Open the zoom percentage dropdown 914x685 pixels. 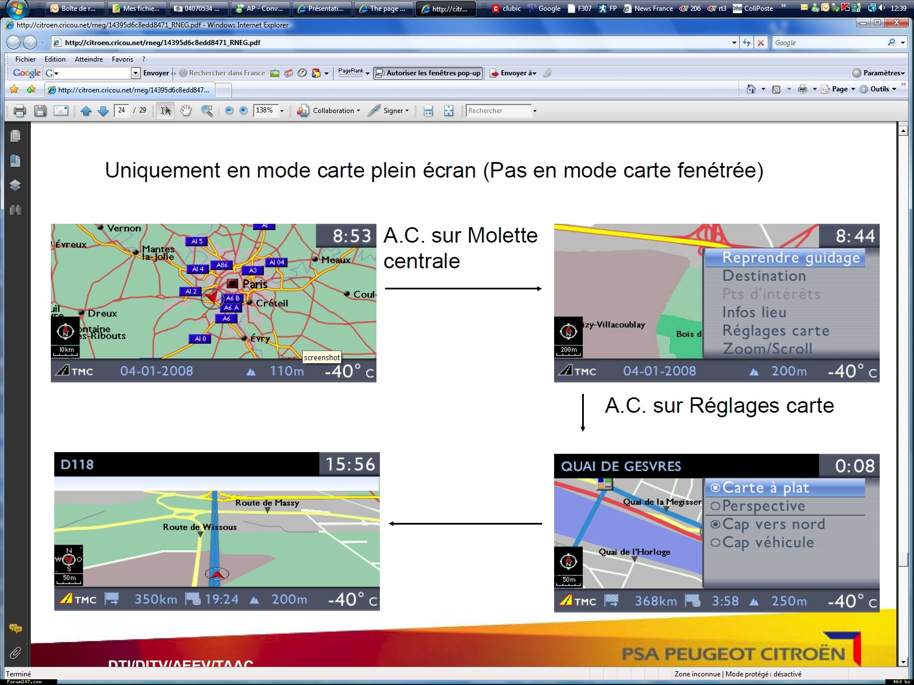[x=282, y=111]
